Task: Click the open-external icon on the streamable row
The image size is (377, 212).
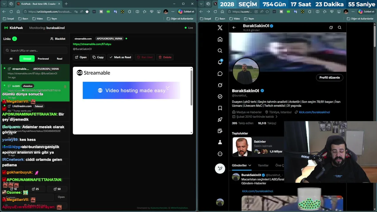Action: coord(9,69)
